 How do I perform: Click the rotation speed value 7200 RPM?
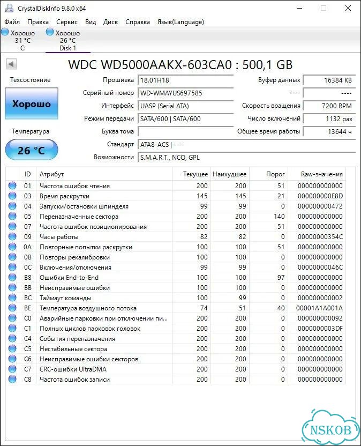point(329,106)
